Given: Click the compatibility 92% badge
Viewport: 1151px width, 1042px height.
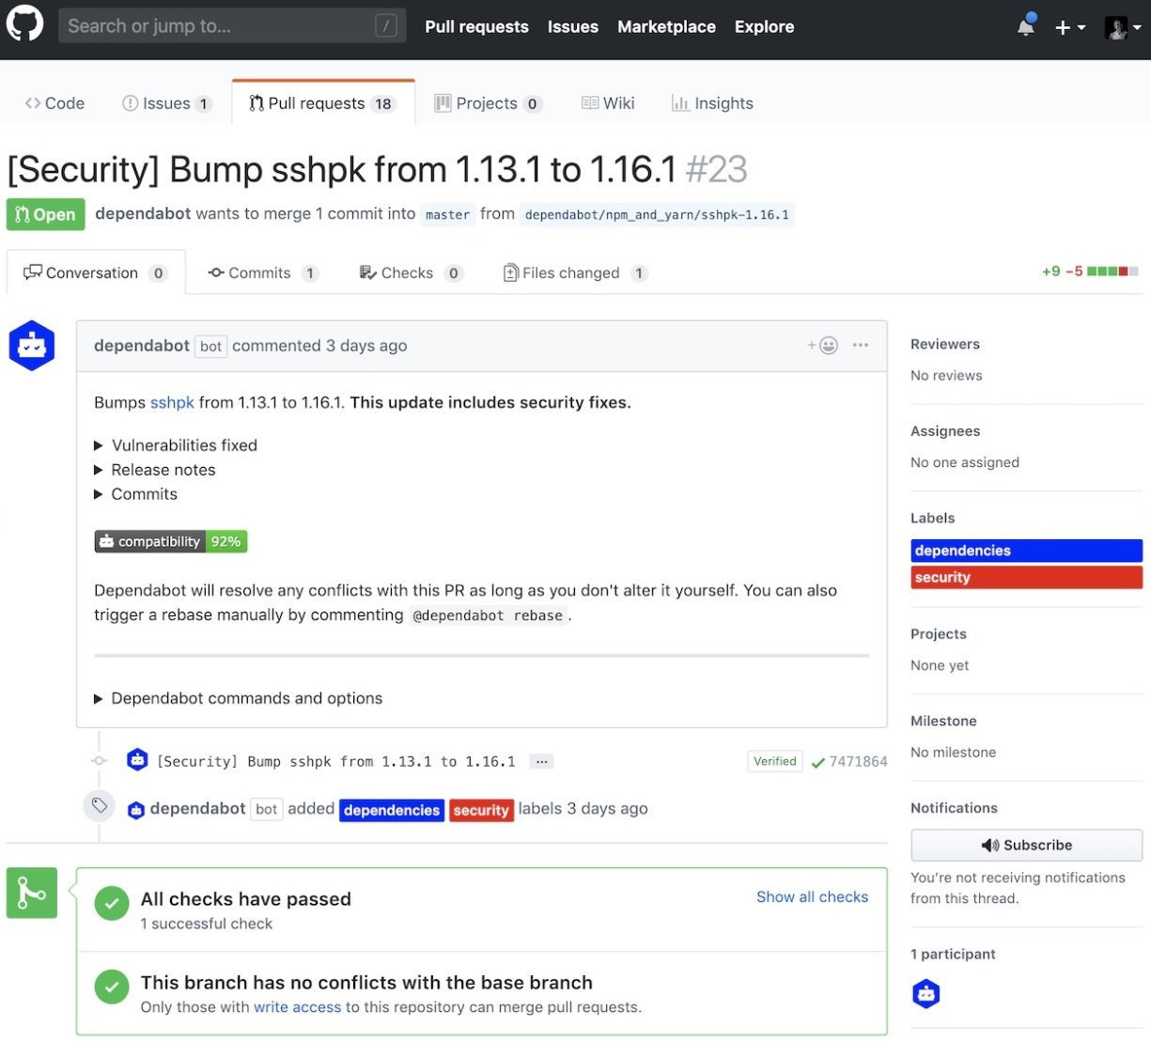Looking at the screenshot, I should click(171, 541).
